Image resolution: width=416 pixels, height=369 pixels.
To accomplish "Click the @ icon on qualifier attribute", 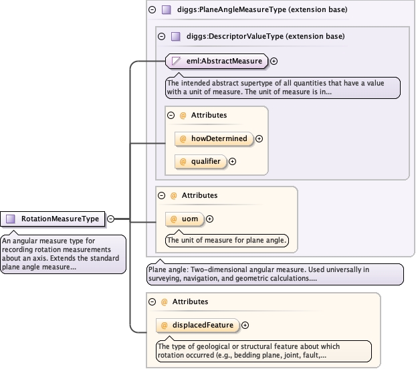I will coord(183,161).
